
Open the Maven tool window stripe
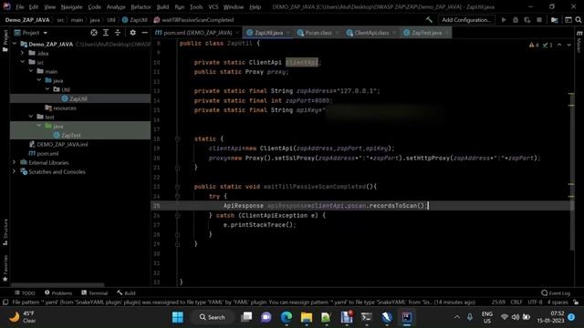click(x=579, y=42)
